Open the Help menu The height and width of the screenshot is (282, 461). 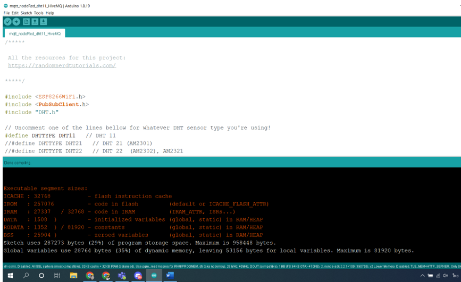[49, 13]
